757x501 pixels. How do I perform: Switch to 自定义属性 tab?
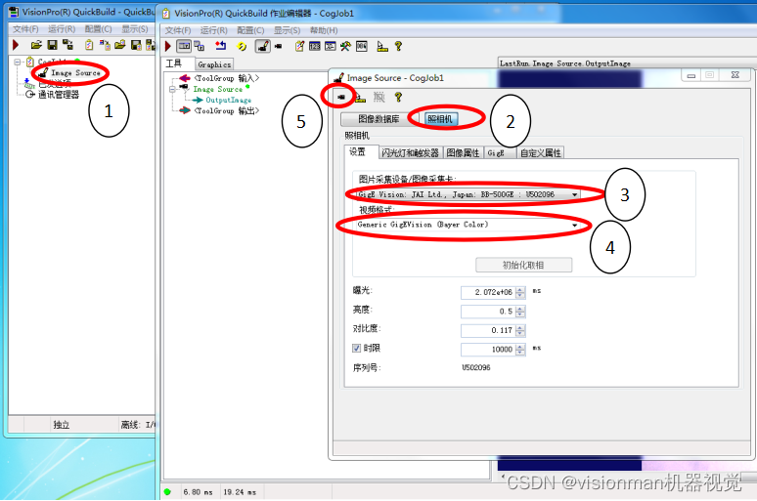540,153
